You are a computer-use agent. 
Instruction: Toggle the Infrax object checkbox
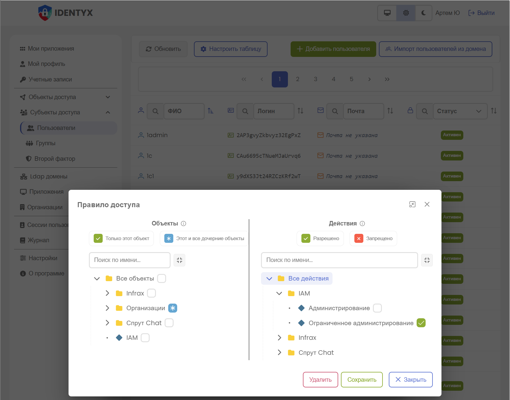coord(151,293)
